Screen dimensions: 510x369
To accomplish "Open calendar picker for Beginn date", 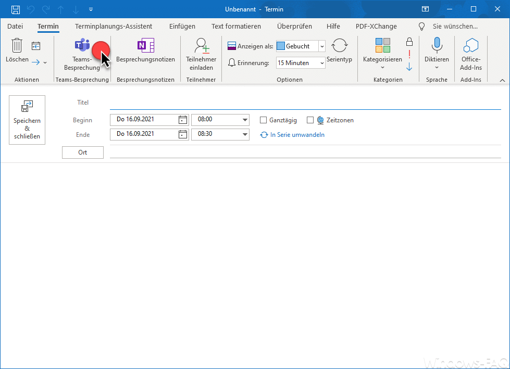I will pos(183,120).
